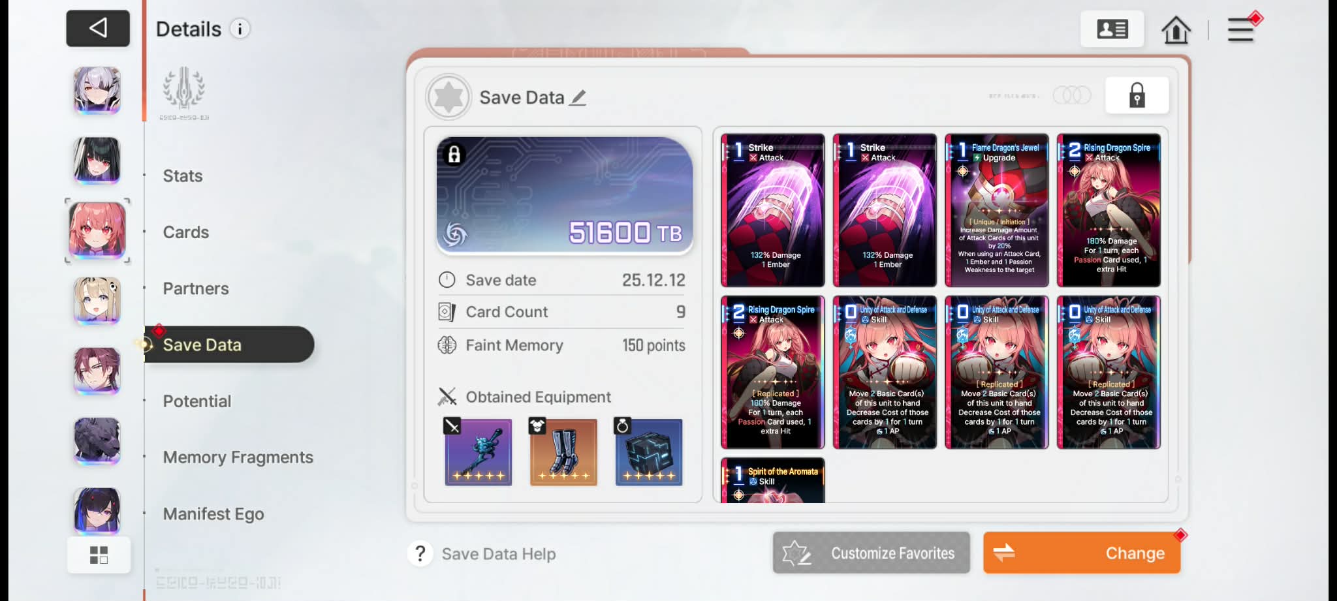Open the Memory Fragments section

click(x=238, y=457)
